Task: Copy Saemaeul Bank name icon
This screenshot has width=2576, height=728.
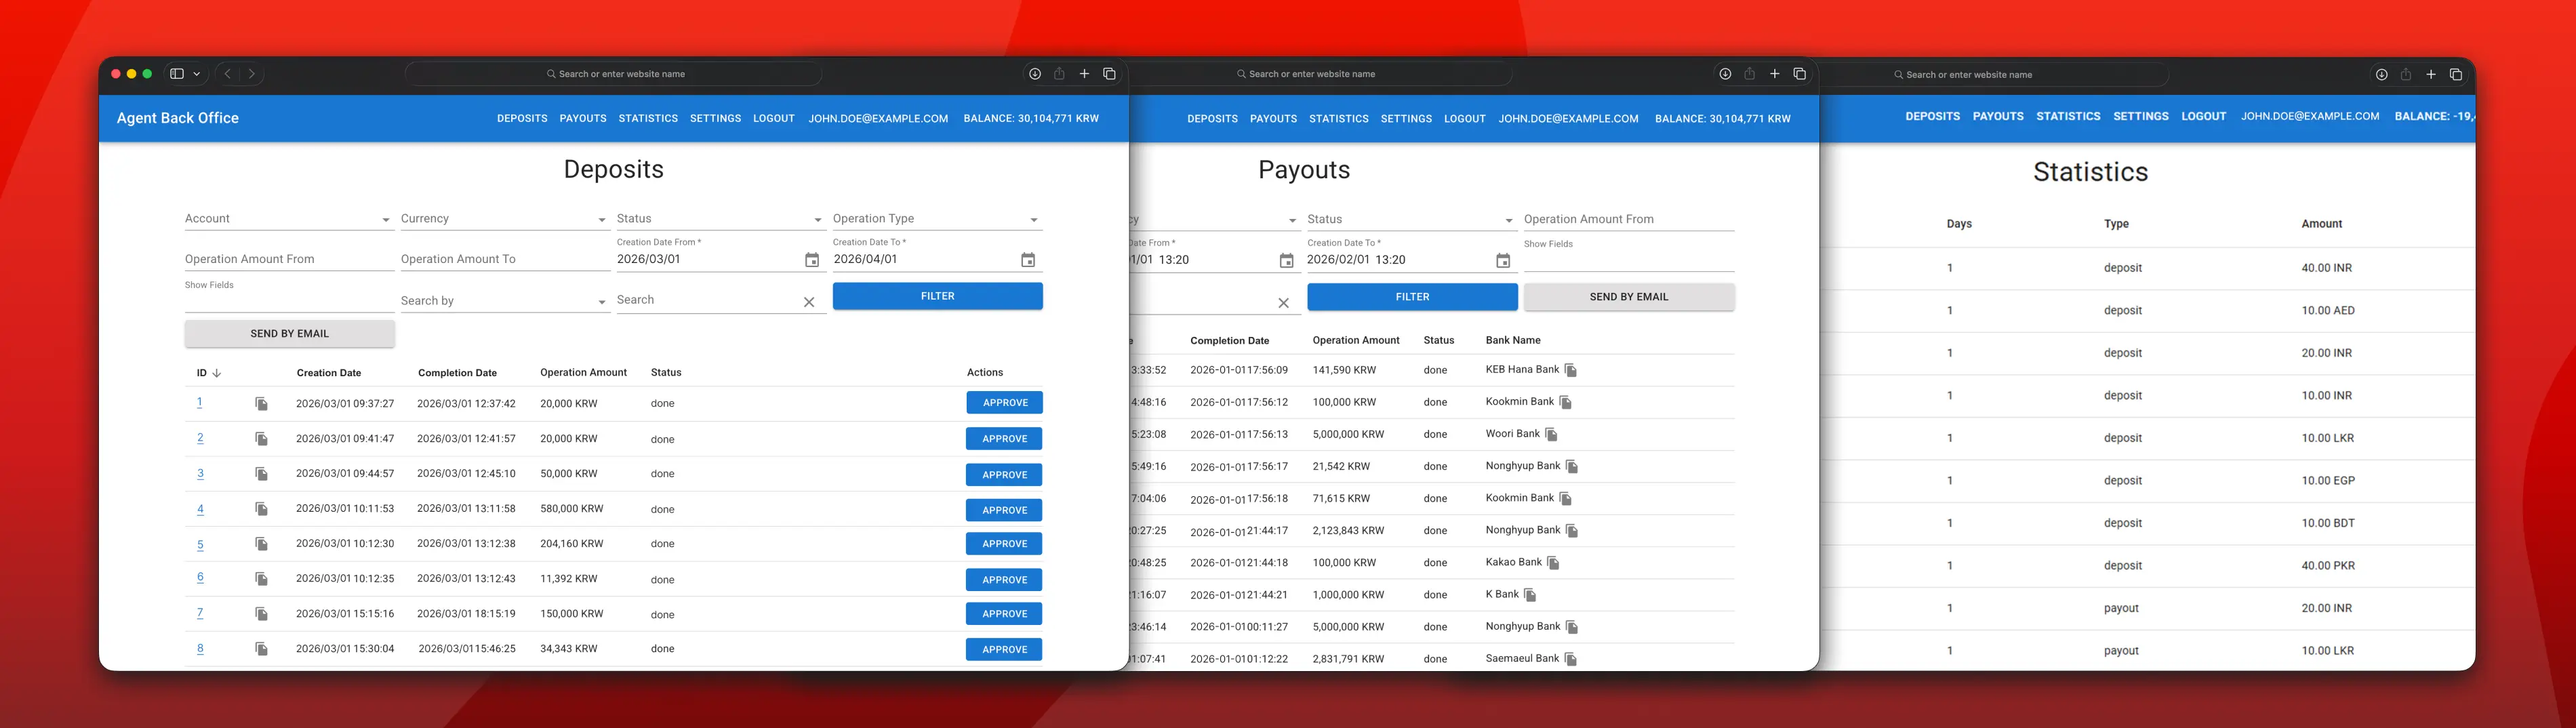Action: tap(1570, 659)
